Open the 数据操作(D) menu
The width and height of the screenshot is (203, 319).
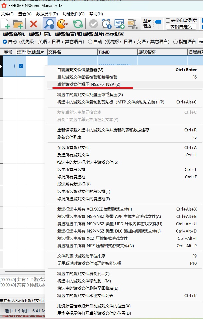(x=47, y=14)
